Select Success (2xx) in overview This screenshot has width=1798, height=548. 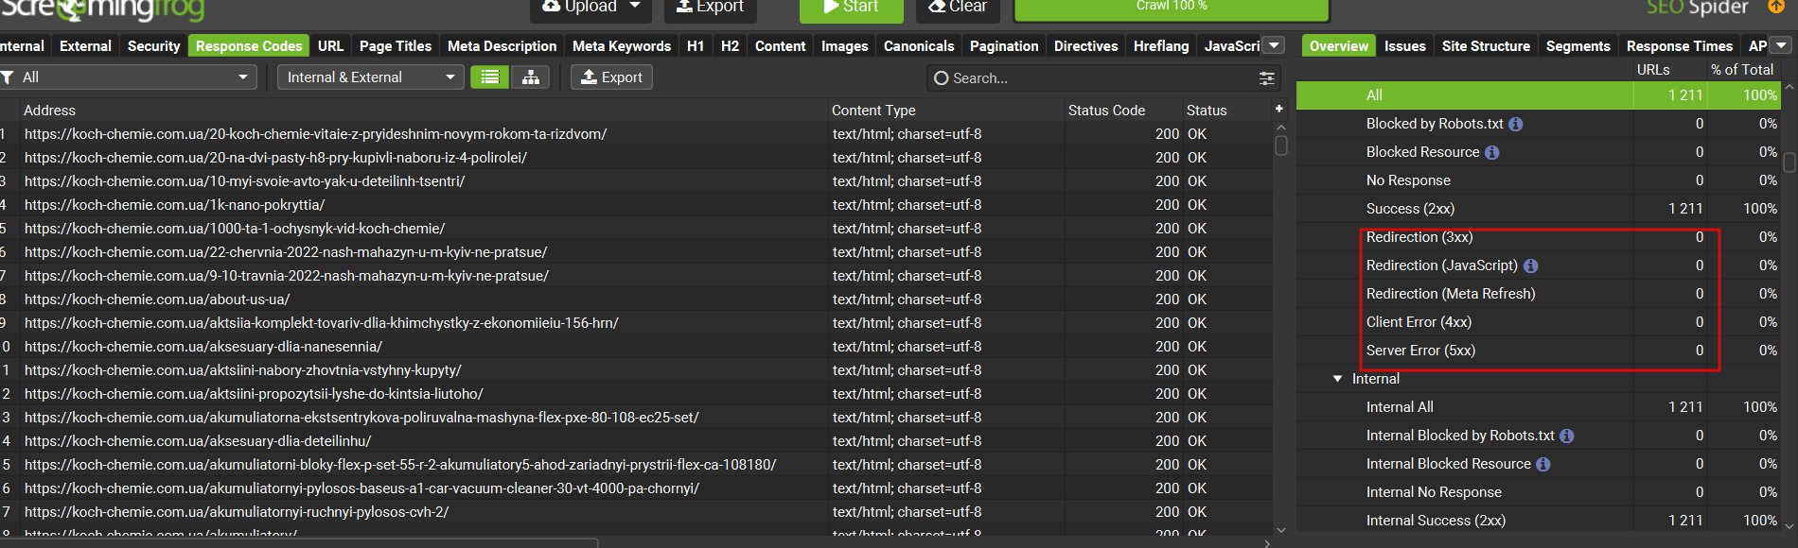1539,209
